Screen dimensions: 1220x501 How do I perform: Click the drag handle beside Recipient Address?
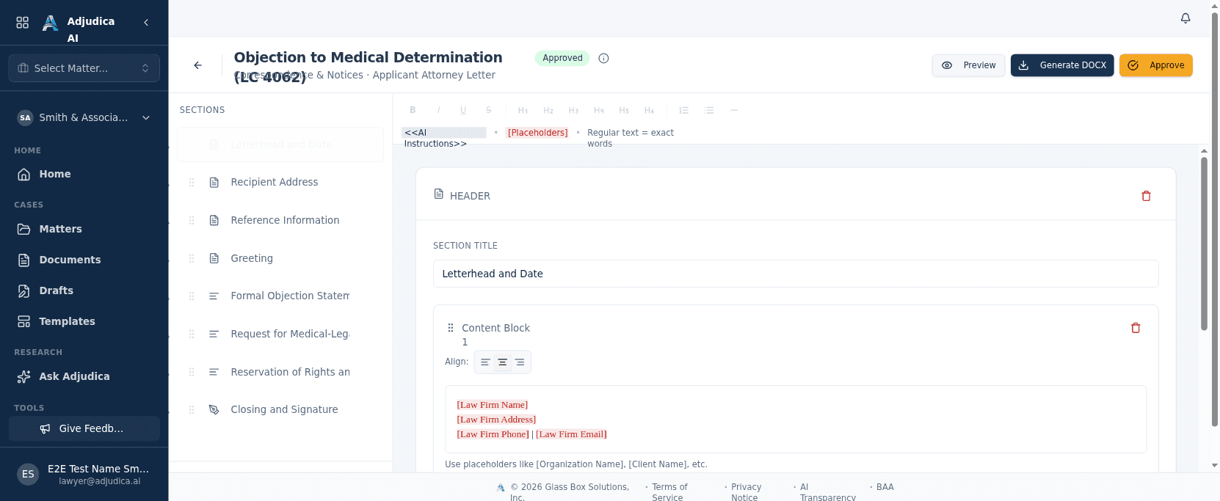point(192,183)
